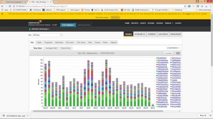Switch to the VIRTUALIZATION tab
This screenshot has width=213, height=119.
84,25
